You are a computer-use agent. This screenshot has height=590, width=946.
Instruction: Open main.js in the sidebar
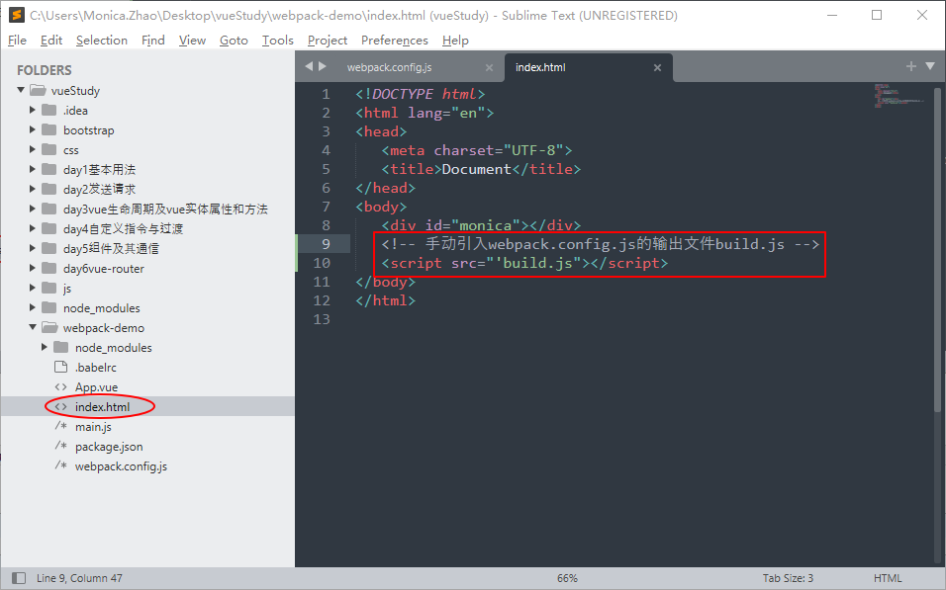coord(93,427)
